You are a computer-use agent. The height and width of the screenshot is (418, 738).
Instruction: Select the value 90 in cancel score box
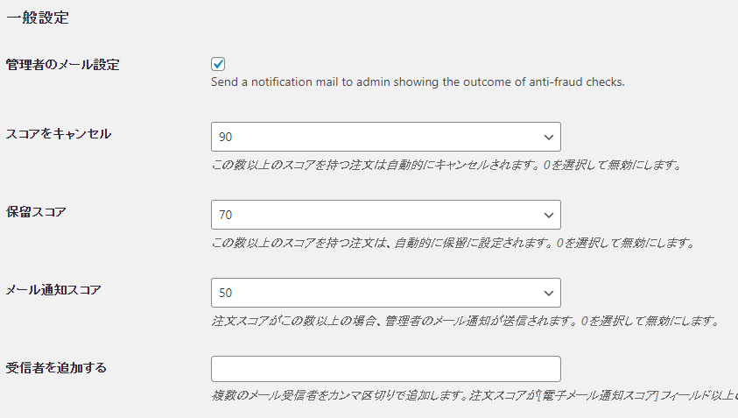[226, 137]
